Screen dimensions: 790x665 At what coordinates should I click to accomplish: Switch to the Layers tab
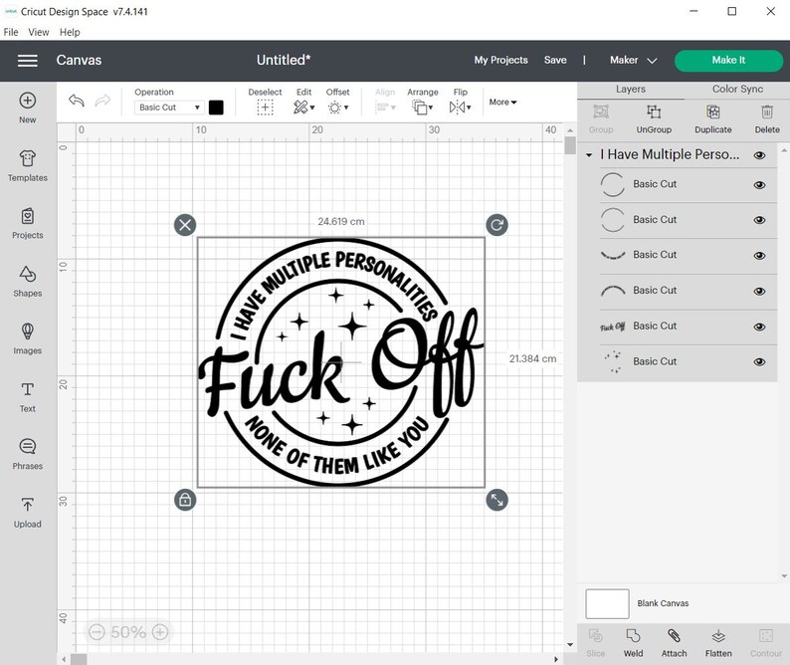pos(630,90)
